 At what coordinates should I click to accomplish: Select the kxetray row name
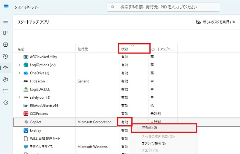[35, 130]
